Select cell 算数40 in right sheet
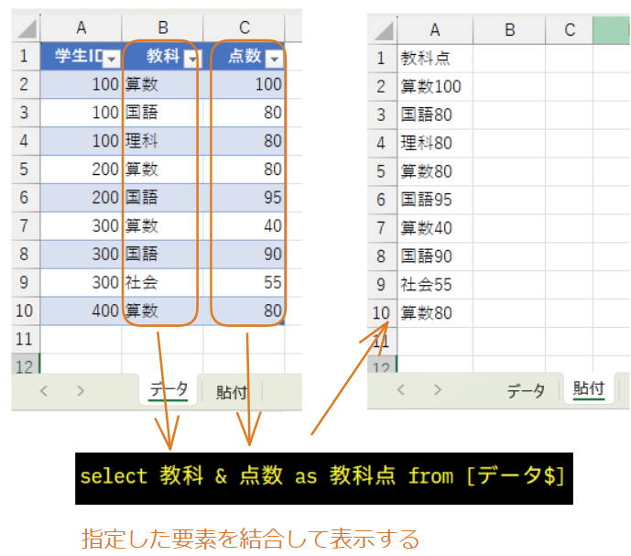631x556 pixels. tap(435, 228)
